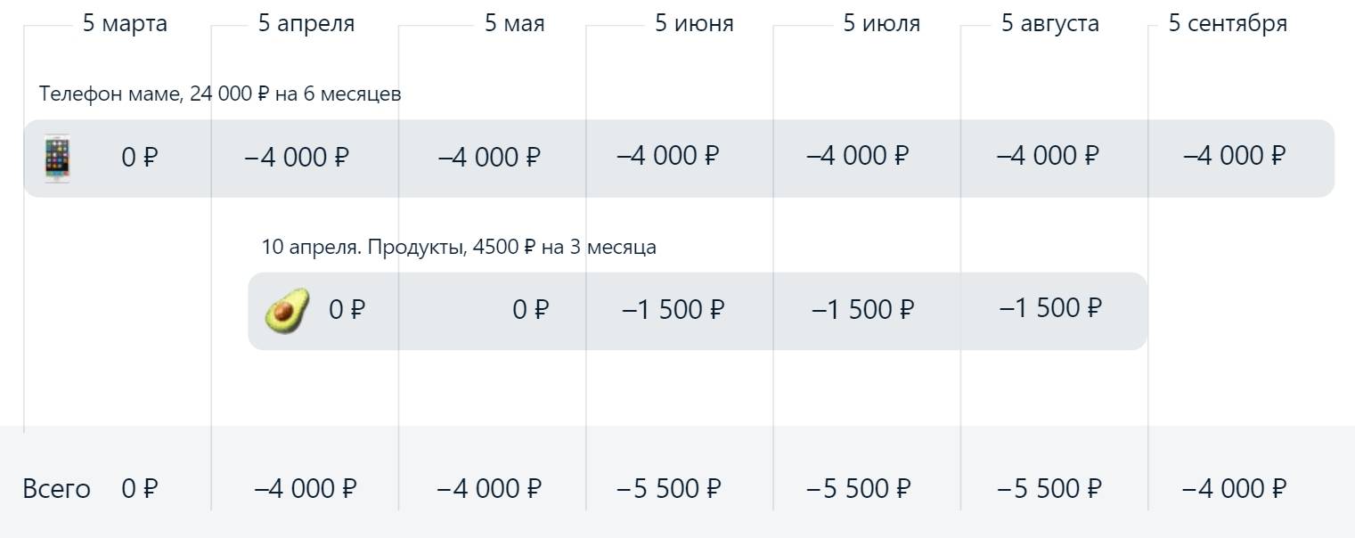This screenshot has width=1355, height=538.
Task: Click the Всего total label
Action: [x=56, y=489]
